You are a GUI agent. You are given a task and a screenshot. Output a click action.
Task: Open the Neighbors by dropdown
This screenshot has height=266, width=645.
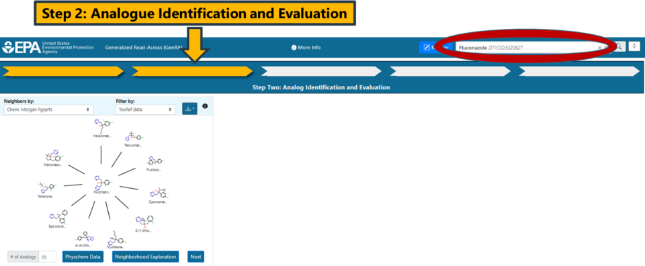(48, 109)
